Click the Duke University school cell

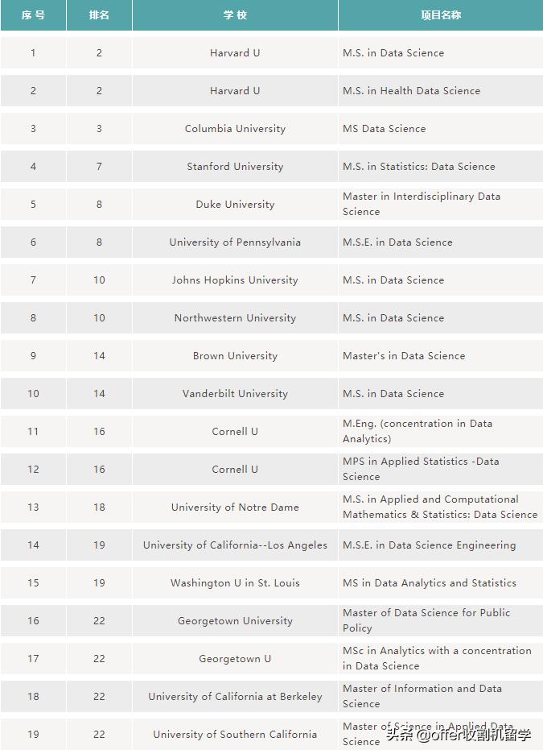tap(235, 205)
